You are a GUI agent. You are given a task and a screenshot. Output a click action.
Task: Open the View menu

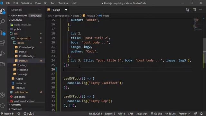pos(38,3)
